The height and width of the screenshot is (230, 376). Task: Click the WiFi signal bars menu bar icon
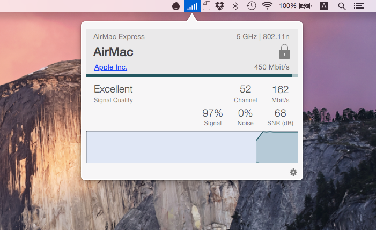193,6
